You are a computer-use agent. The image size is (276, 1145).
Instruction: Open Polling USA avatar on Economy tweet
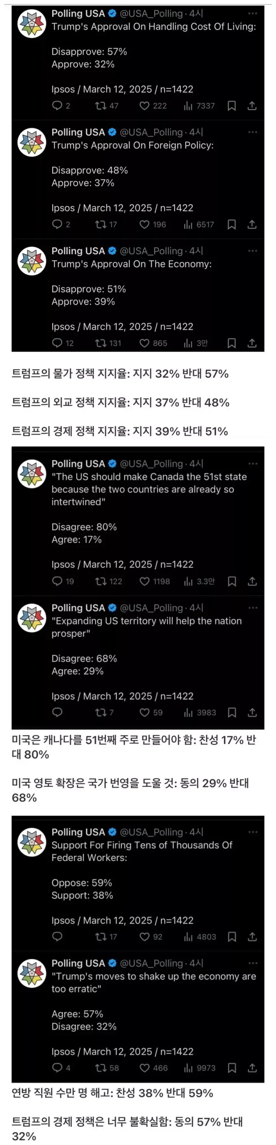click(x=31, y=261)
